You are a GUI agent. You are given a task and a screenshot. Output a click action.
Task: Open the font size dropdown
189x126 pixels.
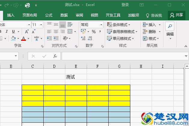[41, 25]
